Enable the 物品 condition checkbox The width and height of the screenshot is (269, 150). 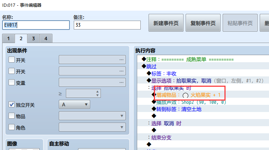click(11, 116)
